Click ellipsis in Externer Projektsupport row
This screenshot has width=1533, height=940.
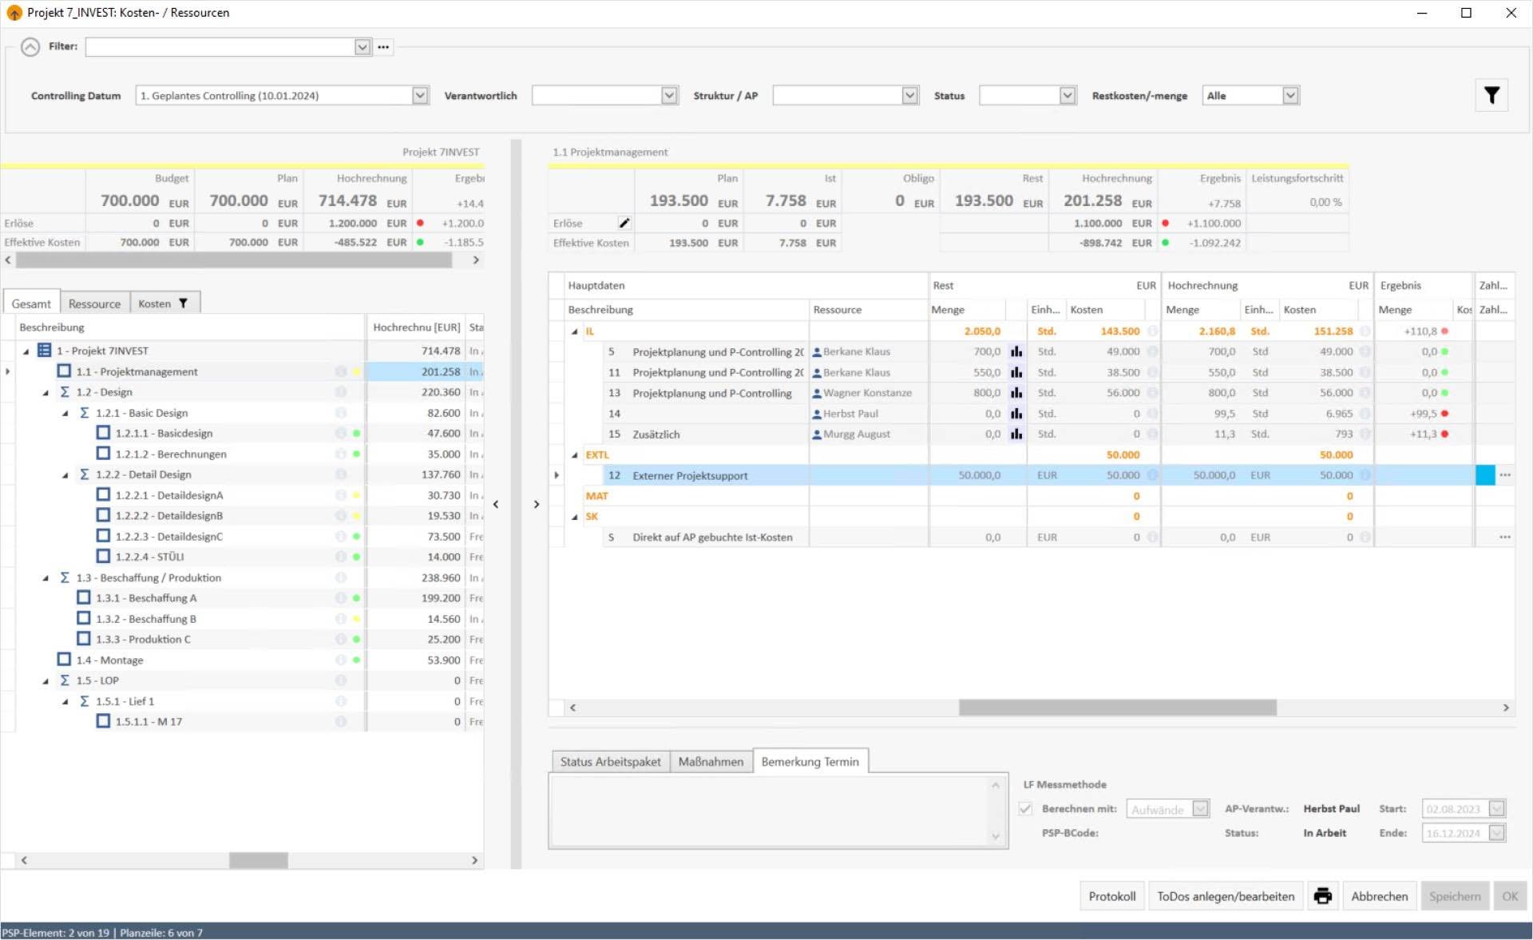click(1504, 475)
